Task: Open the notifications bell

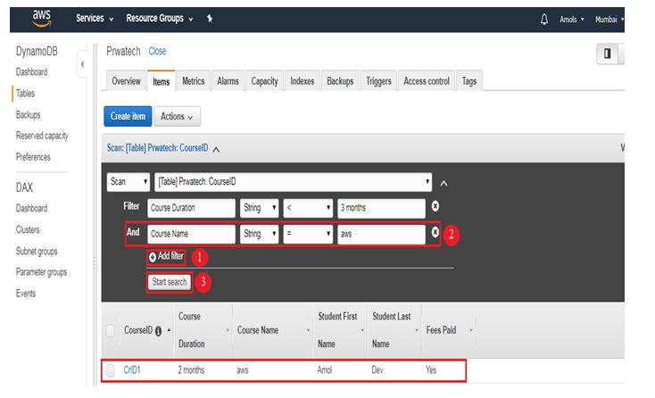Action: pos(543,20)
